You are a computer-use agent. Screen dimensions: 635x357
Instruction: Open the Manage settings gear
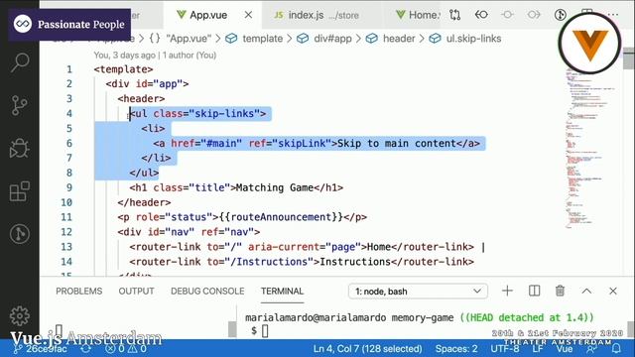click(20, 315)
